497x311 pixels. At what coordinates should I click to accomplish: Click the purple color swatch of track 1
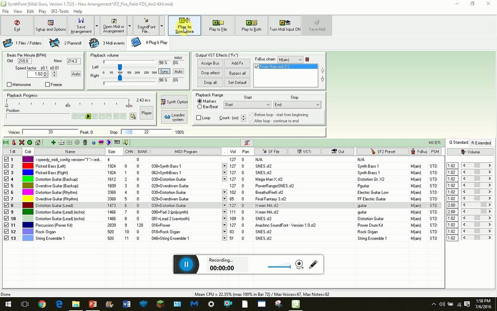[x=28, y=159]
